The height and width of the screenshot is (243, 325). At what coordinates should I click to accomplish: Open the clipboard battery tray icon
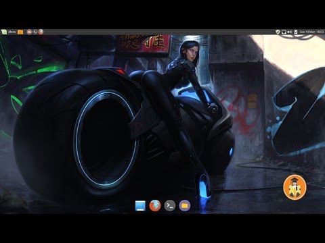click(x=296, y=32)
